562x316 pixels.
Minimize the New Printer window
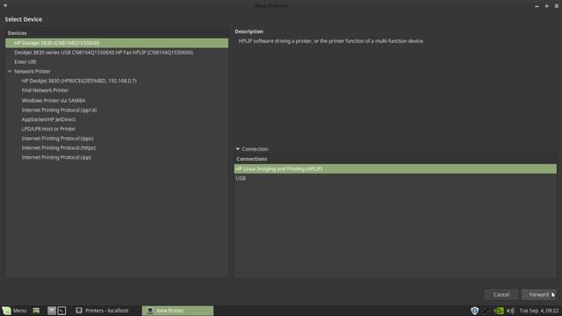(x=537, y=6)
